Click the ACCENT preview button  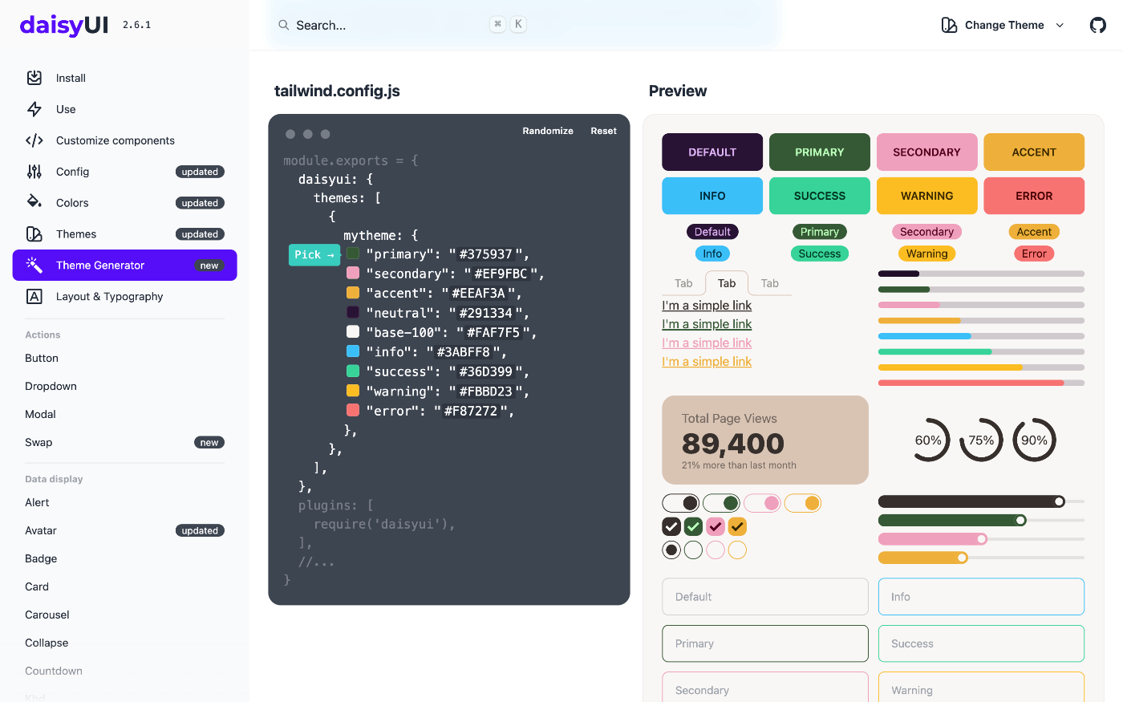tap(1034, 152)
